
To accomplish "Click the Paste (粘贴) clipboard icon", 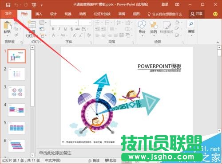I will point(7,25).
